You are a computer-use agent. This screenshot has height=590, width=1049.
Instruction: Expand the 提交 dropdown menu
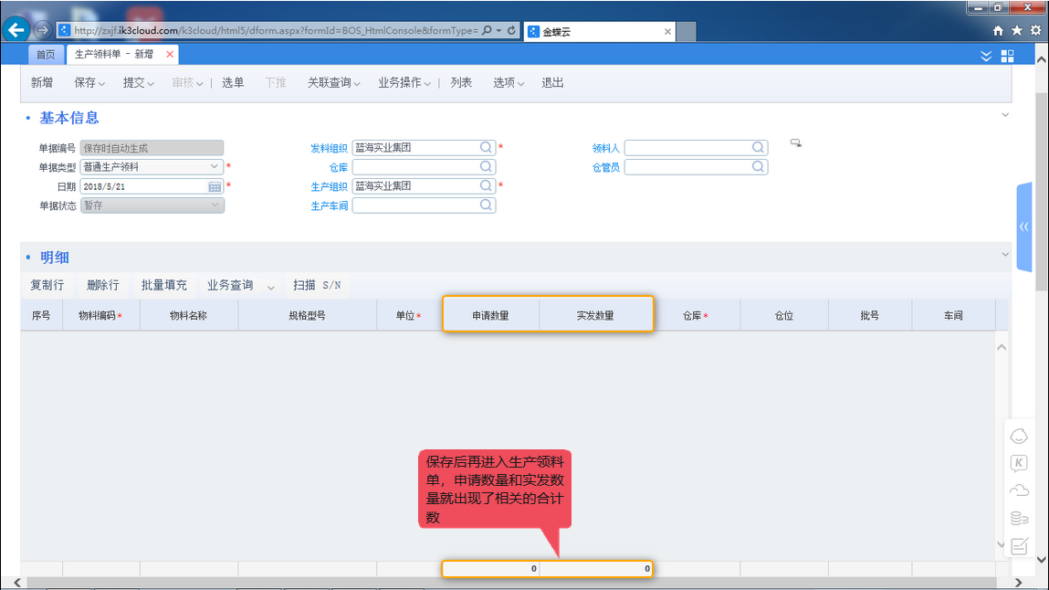click(151, 84)
